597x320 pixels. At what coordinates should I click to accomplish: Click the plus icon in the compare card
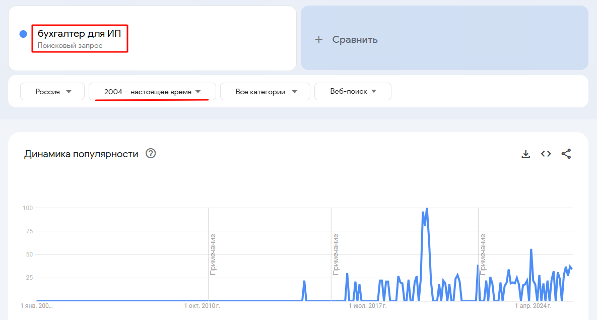318,39
